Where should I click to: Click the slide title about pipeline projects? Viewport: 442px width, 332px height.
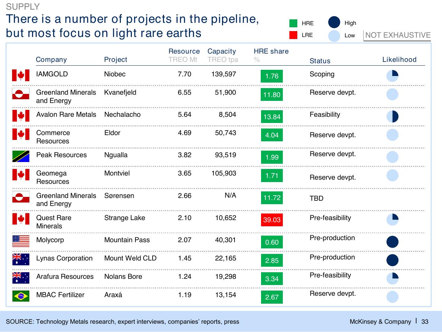[x=133, y=26]
